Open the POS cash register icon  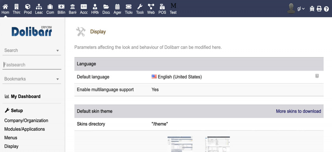[x=162, y=6]
